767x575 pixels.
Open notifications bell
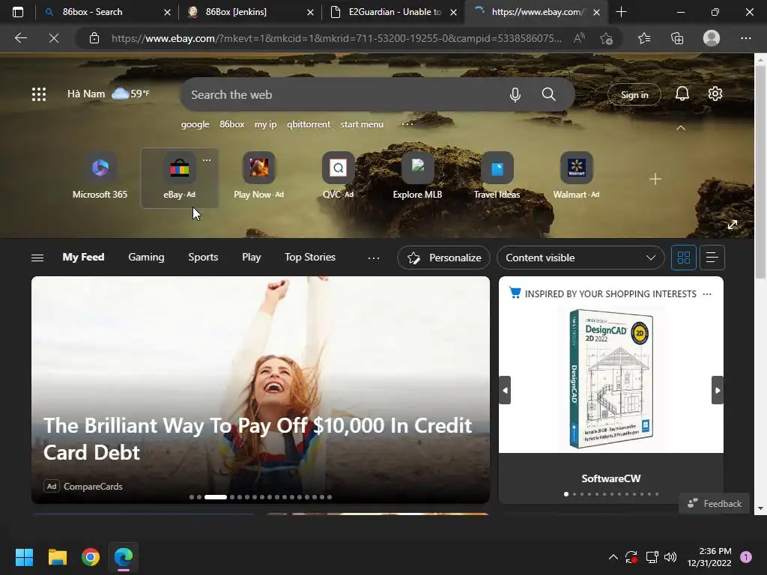point(682,94)
